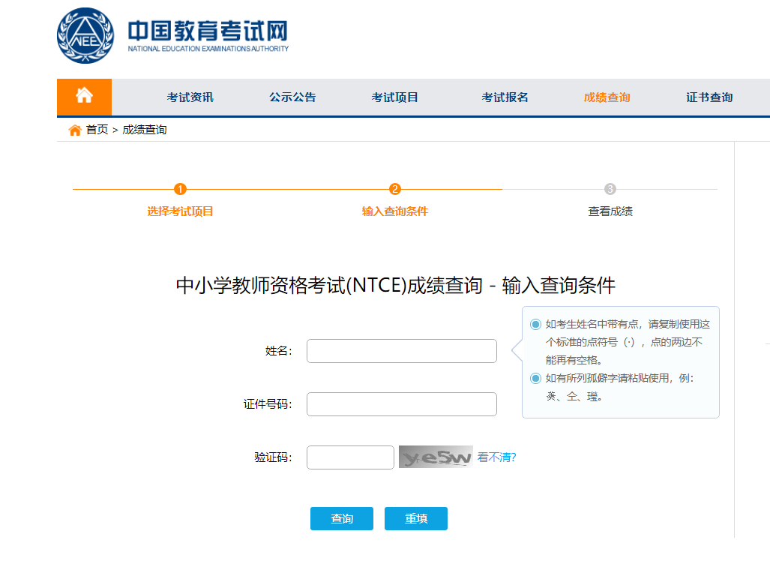The image size is (770, 561).
Task: Click the 验证码 text box
Action: (350, 457)
